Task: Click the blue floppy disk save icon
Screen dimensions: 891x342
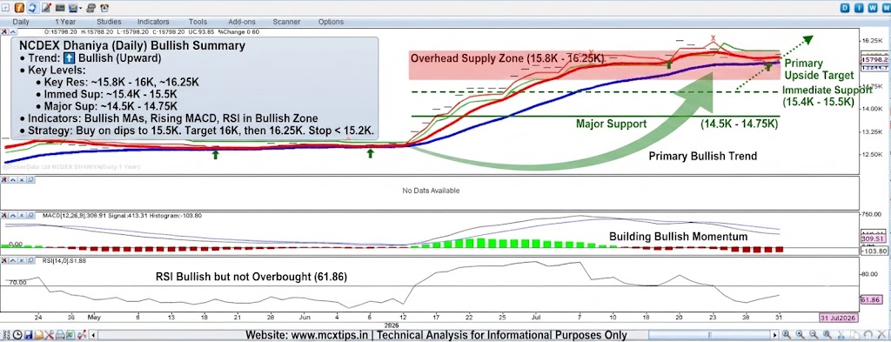Action: point(29,335)
